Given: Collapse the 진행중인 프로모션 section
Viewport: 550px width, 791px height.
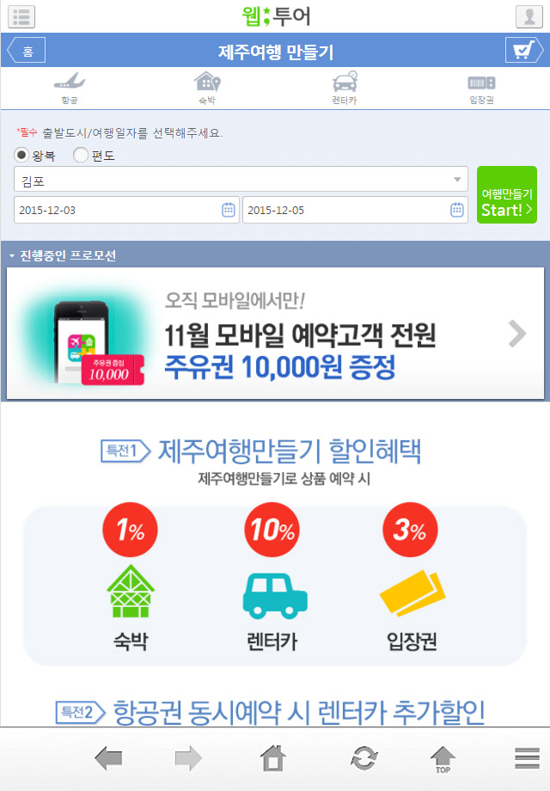Looking at the screenshot, I should click(63, 255).
